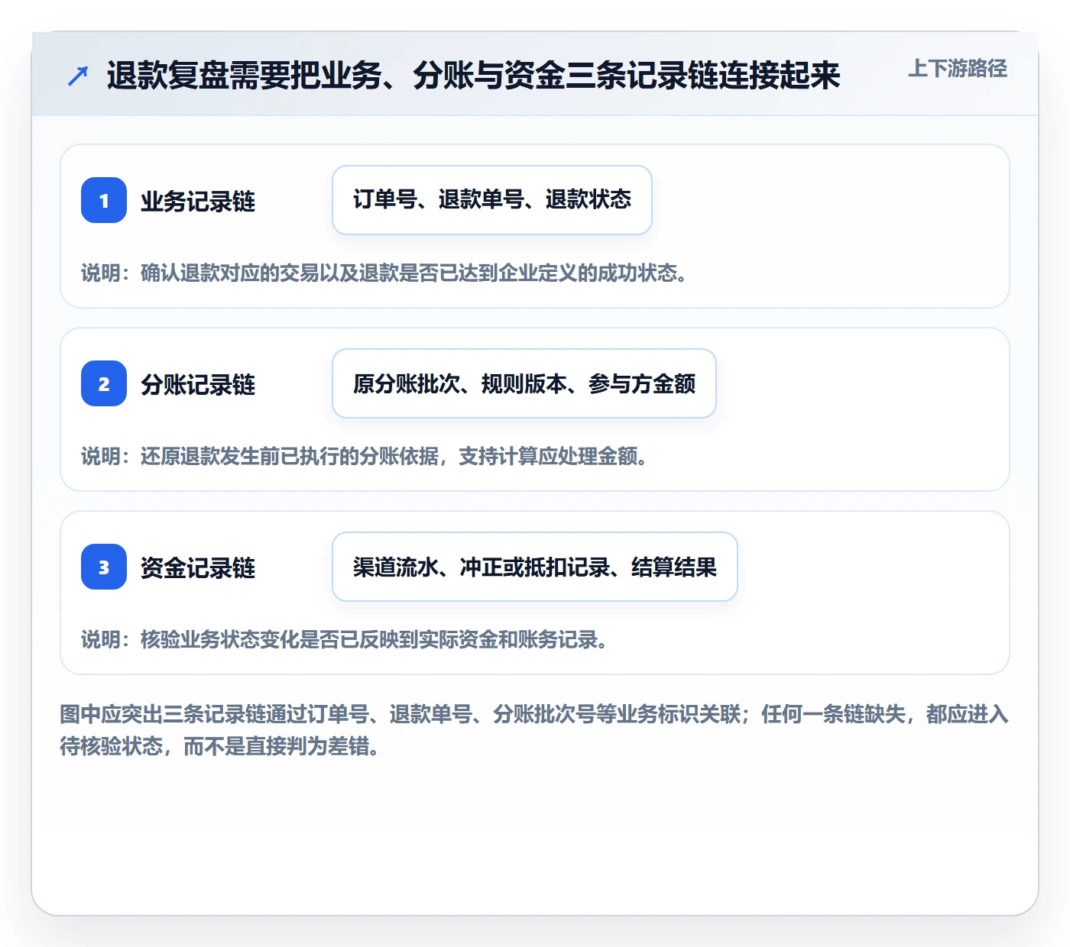
Task: Click the note starting 说明：还原退款发生前
Action: [x=365, y=456]
